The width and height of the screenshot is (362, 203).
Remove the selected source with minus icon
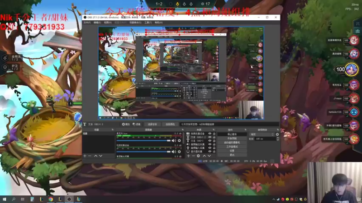[193, 156]
